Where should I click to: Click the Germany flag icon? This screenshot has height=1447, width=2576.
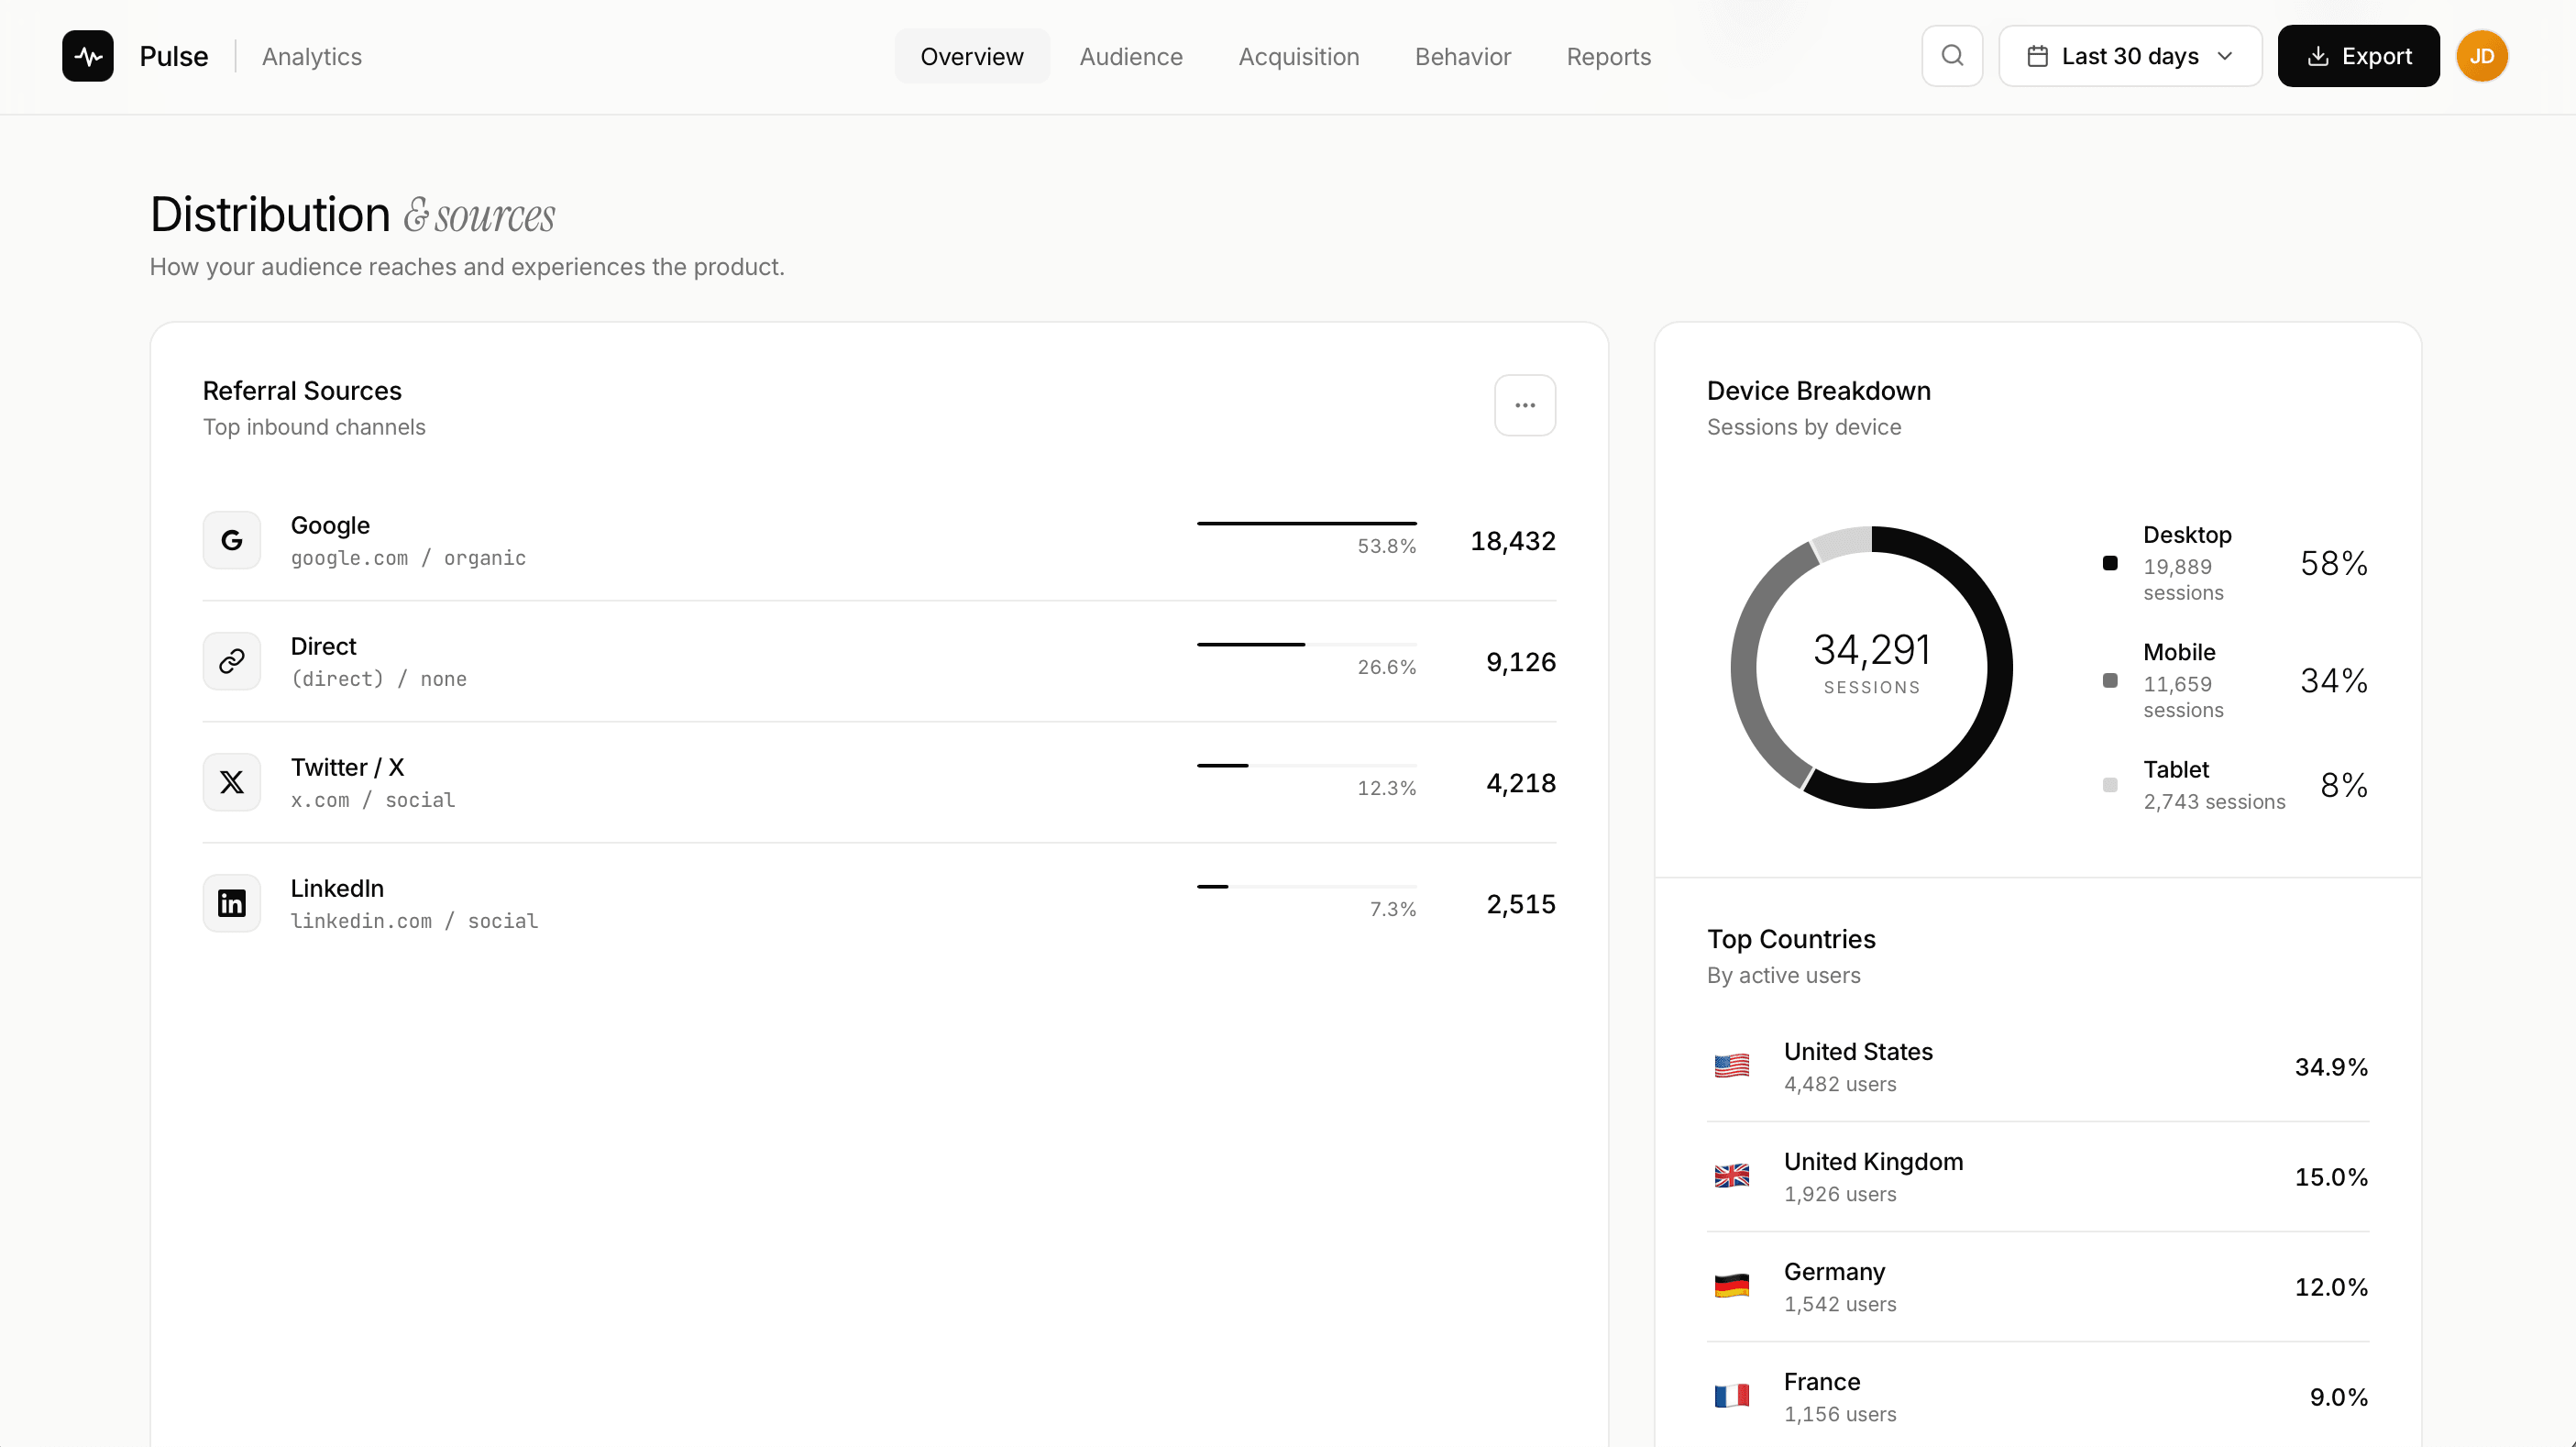point(1732,1286)
